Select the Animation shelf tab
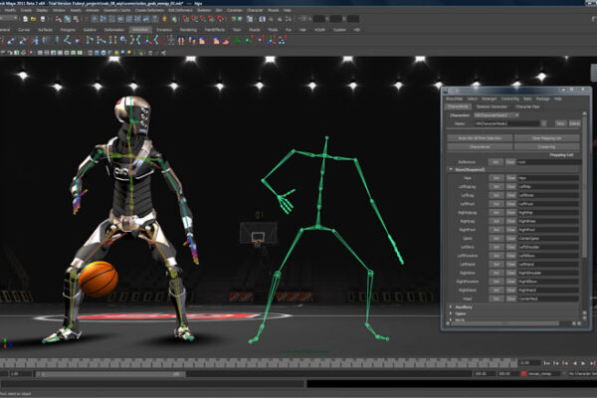This screenshot has height=398, width=597. pyautogui.click(x=140, y=30)
